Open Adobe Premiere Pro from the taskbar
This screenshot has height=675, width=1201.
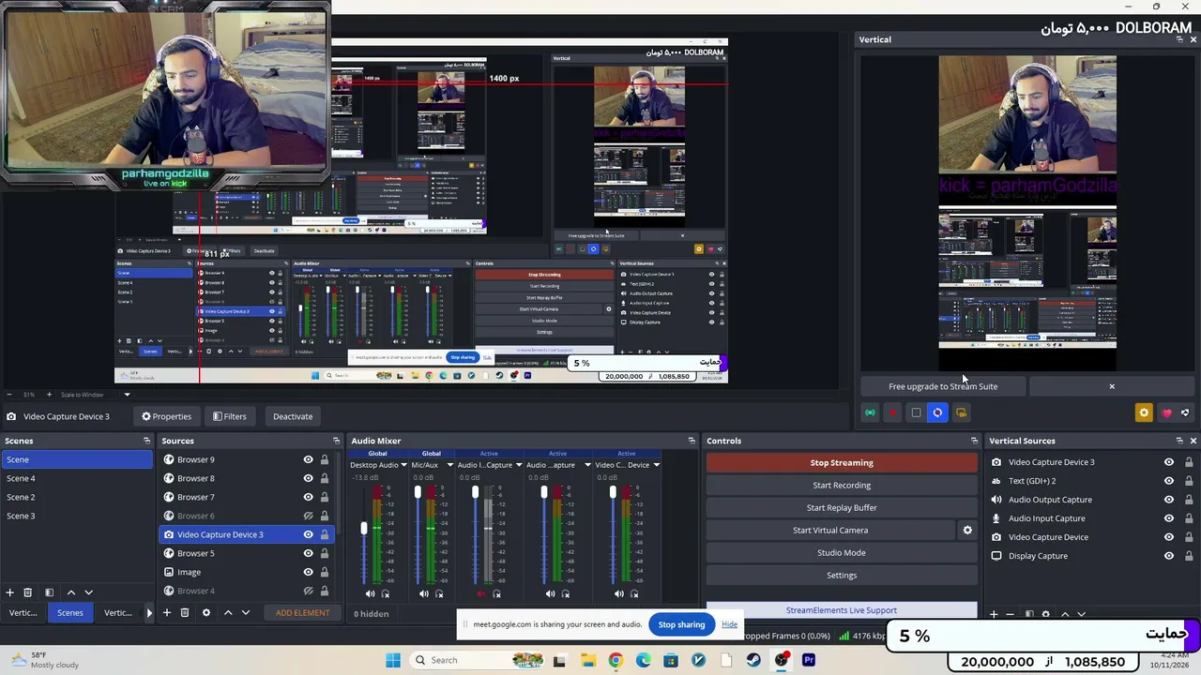pos(809,660)
